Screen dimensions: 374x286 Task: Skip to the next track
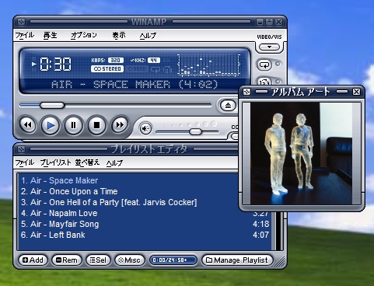point(120,125)
